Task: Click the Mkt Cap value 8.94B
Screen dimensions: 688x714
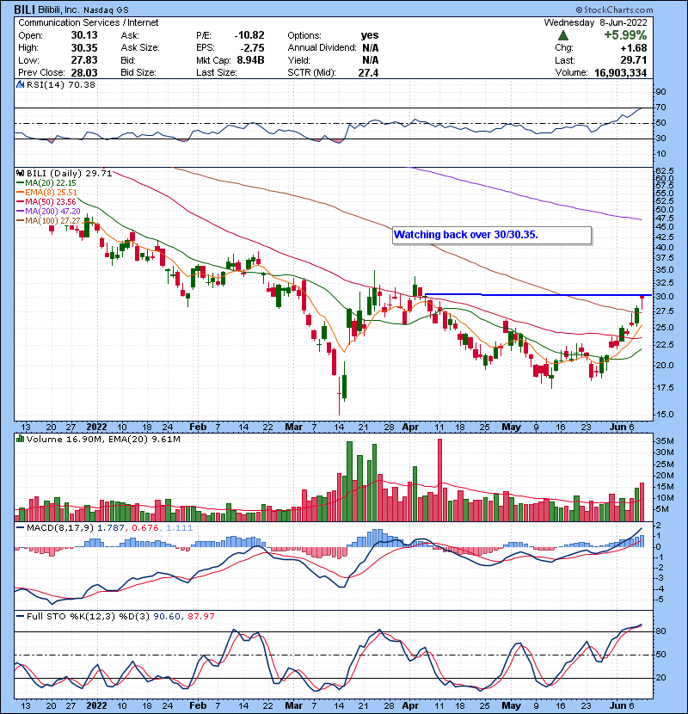Action: [250, 60]
